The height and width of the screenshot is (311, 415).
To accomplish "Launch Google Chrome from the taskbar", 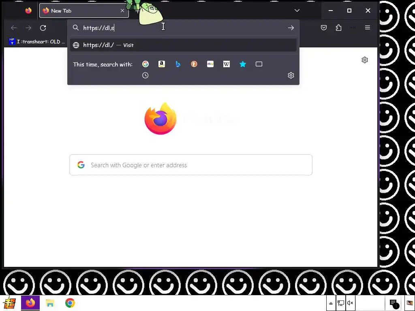I will 70,303.
